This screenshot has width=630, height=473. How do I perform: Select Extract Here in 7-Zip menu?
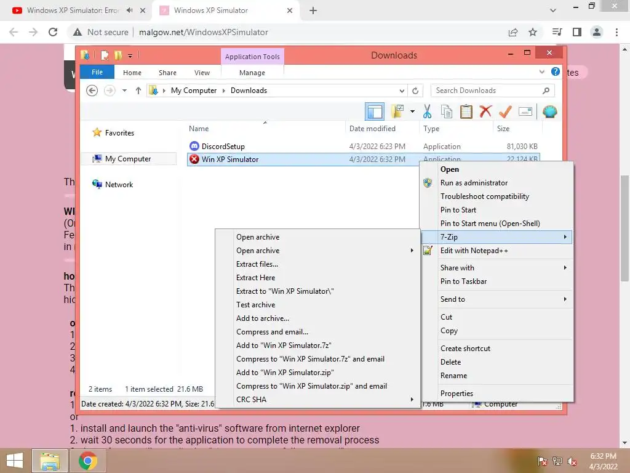point(255,278)
